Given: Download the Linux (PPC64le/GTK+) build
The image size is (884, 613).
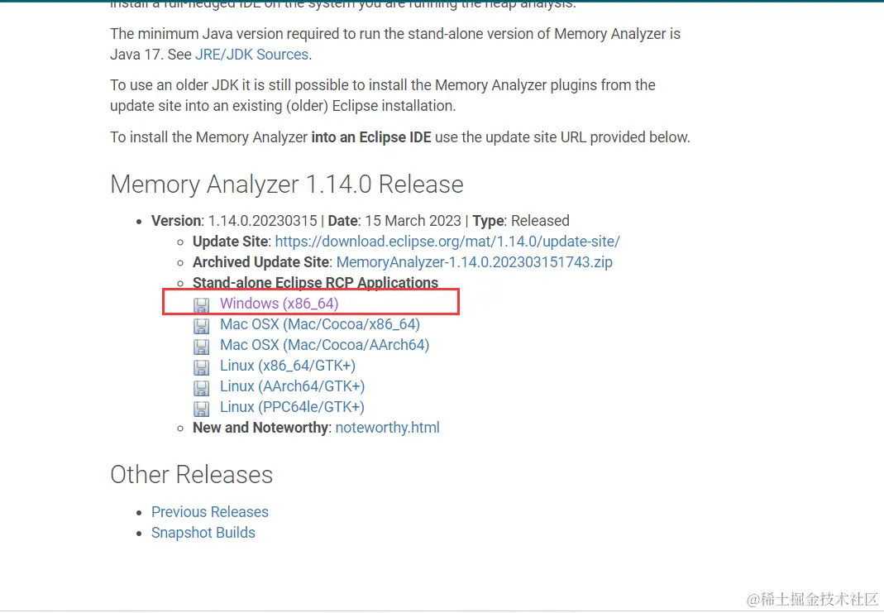Looking at the screenshot, I should (x=292, y=407).
